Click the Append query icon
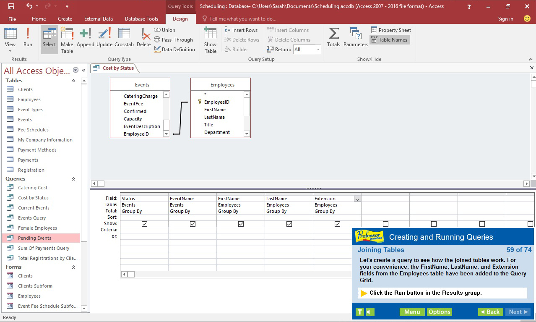The width and height of the screenshot is (536, 322). click(85, 38)
